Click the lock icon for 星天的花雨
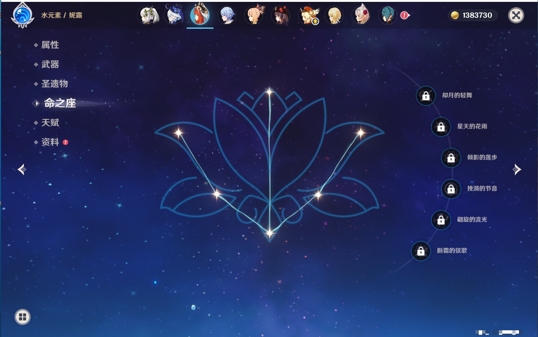This screenshot has width=538, height=337. 441,127
